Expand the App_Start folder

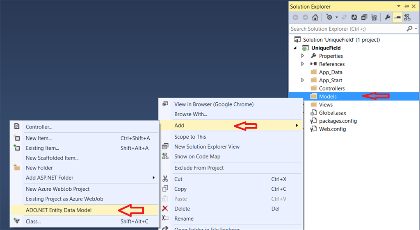click(303, 80)
